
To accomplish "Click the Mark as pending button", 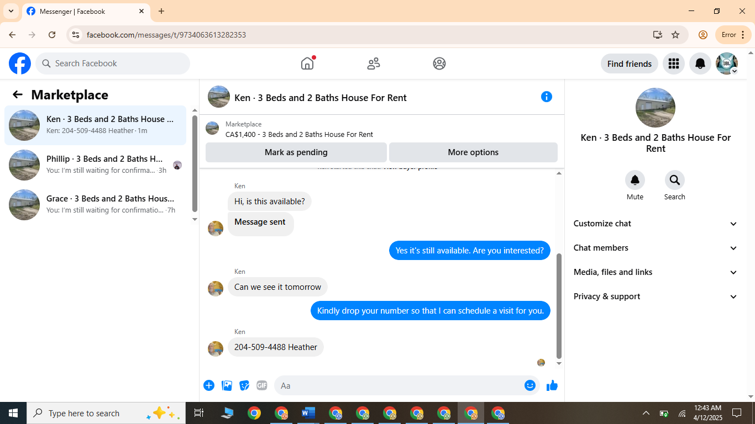I will pos(296,152).
